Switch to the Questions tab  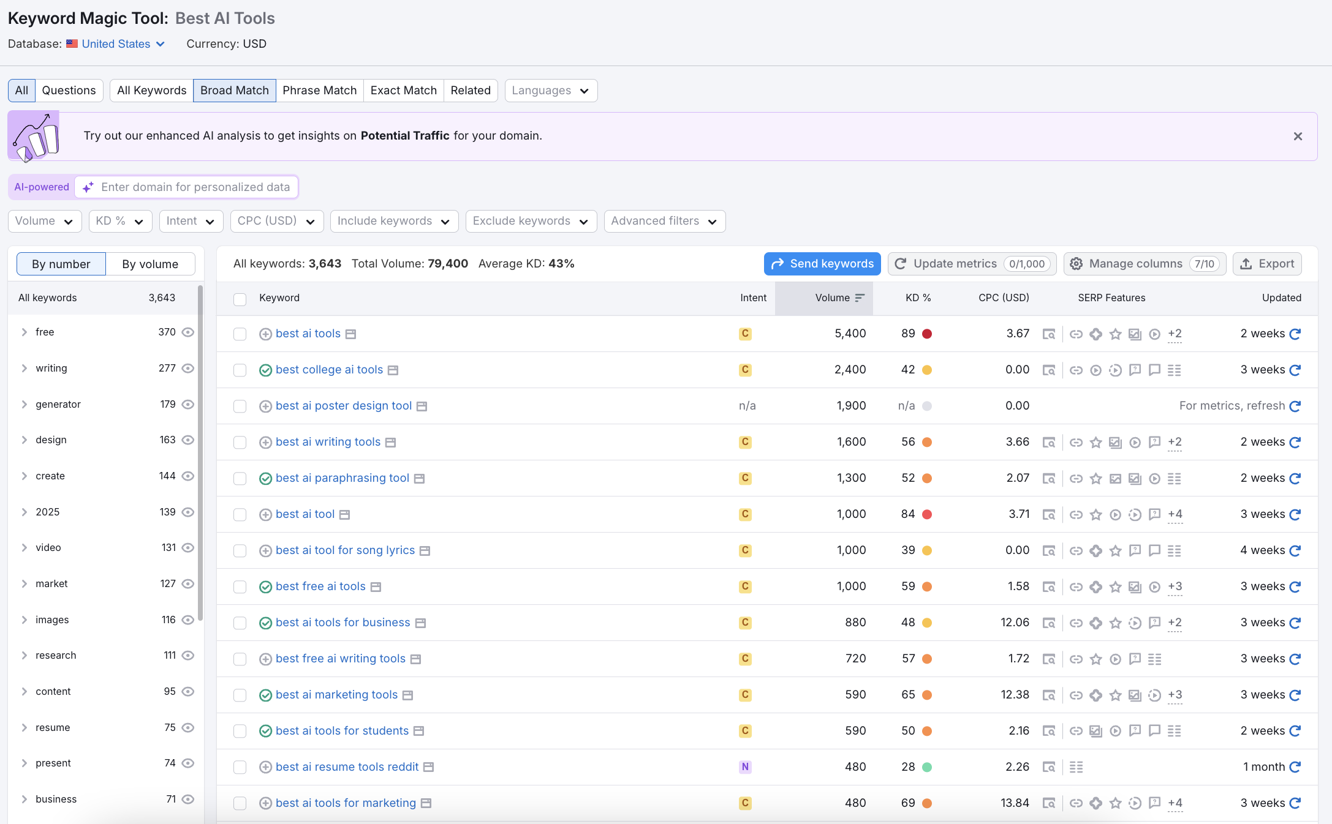pyautogui.click(x=69, y=91)
